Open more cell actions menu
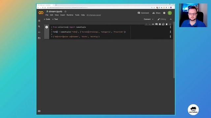The image size is (211, 118). [170, 24]
